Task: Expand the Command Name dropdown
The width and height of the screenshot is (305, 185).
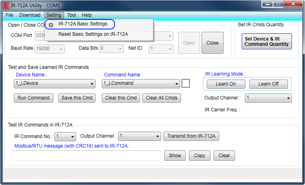Action: click(x=141, y=84)
